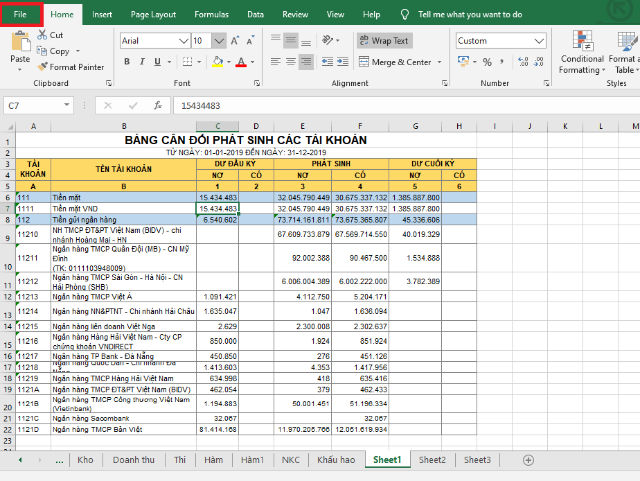Open Conditional Formatting menu
The width and height of the screenshot is (640, 481).
coord(582,52)
